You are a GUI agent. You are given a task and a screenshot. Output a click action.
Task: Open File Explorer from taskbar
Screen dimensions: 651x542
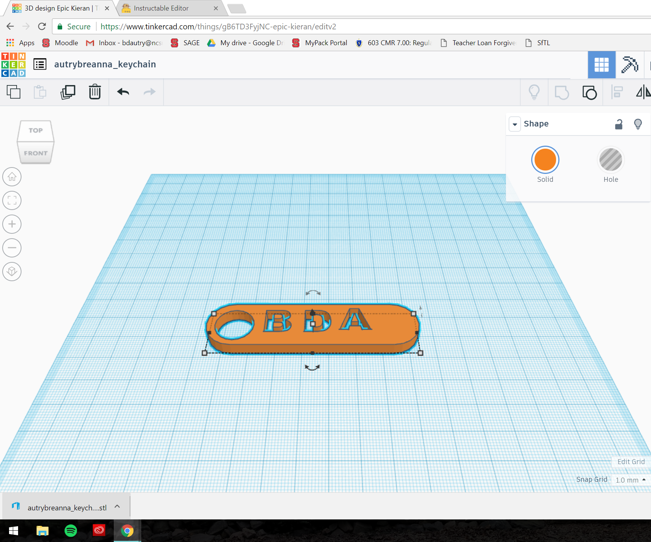pyautogui.click(x=42, y=531)
